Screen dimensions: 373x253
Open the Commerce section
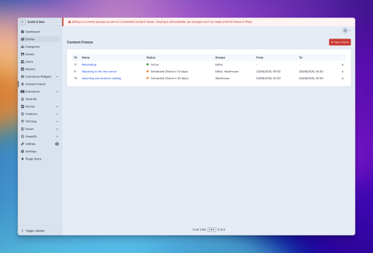(40, 91)
